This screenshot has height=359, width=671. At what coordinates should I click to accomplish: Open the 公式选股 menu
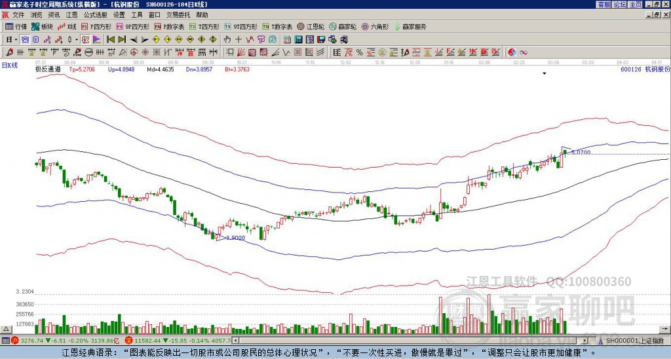coord(95,15)
